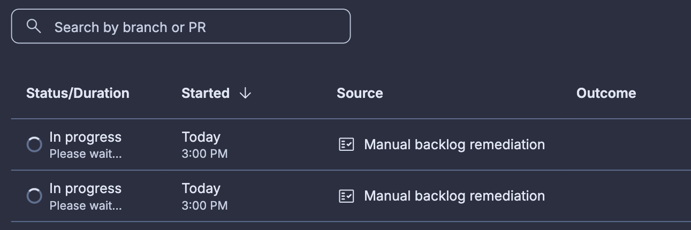
Task: Select the checklist icon in the second row
Action: point(347,196)
